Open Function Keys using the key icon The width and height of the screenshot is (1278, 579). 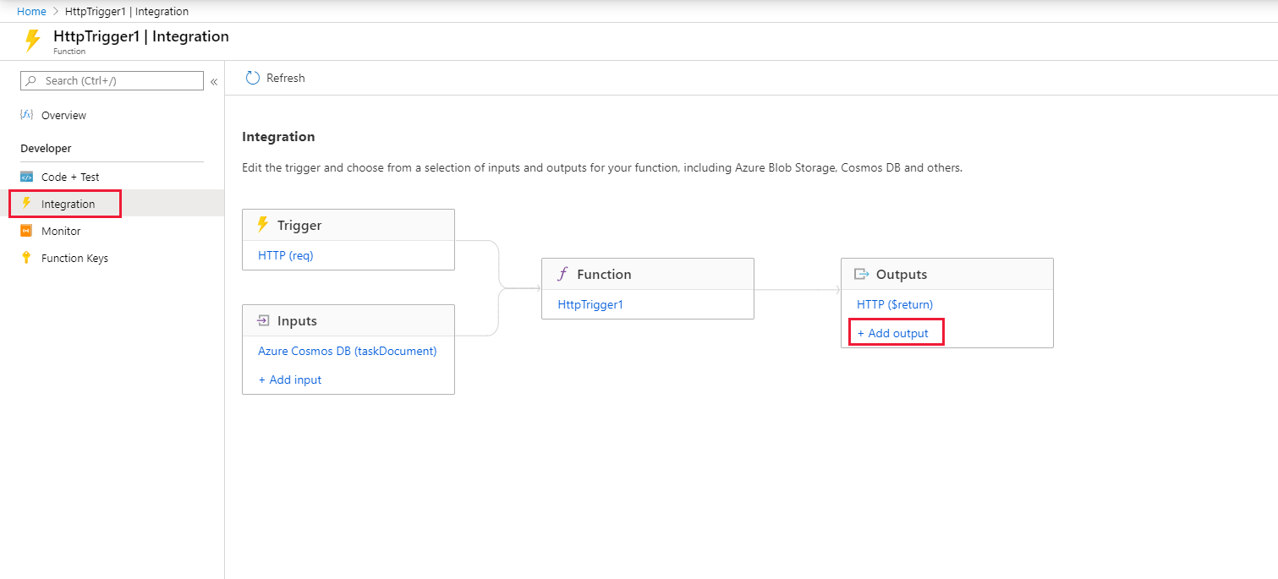28,258
